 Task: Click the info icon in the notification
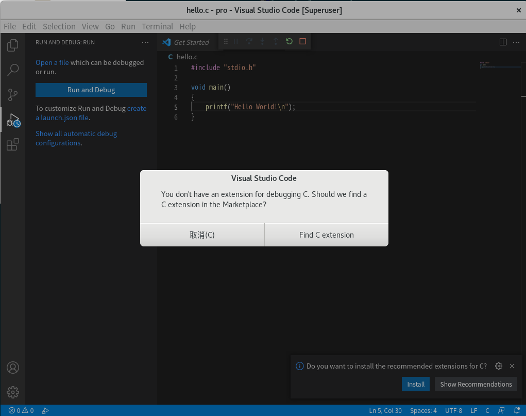[299, 366]
